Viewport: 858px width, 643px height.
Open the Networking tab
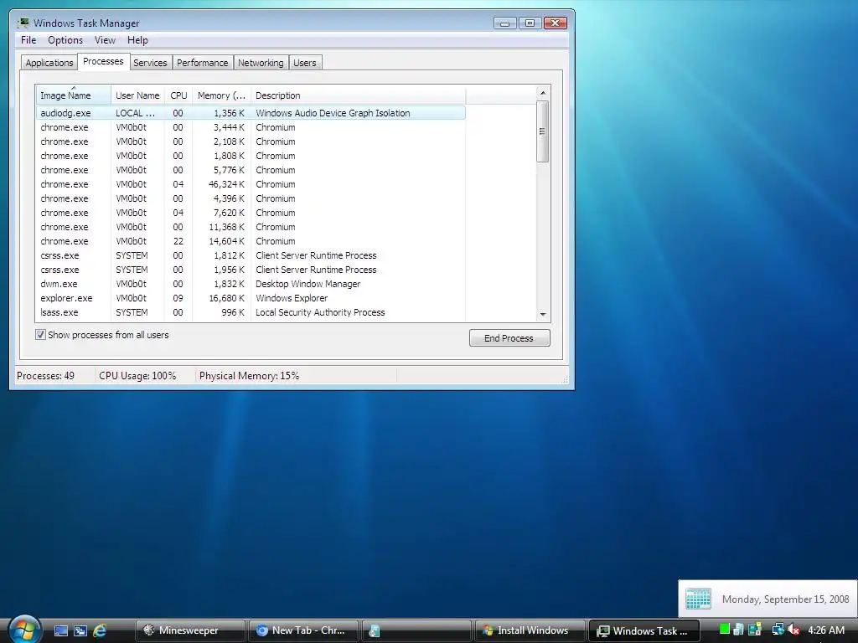(x=261, y=63)
